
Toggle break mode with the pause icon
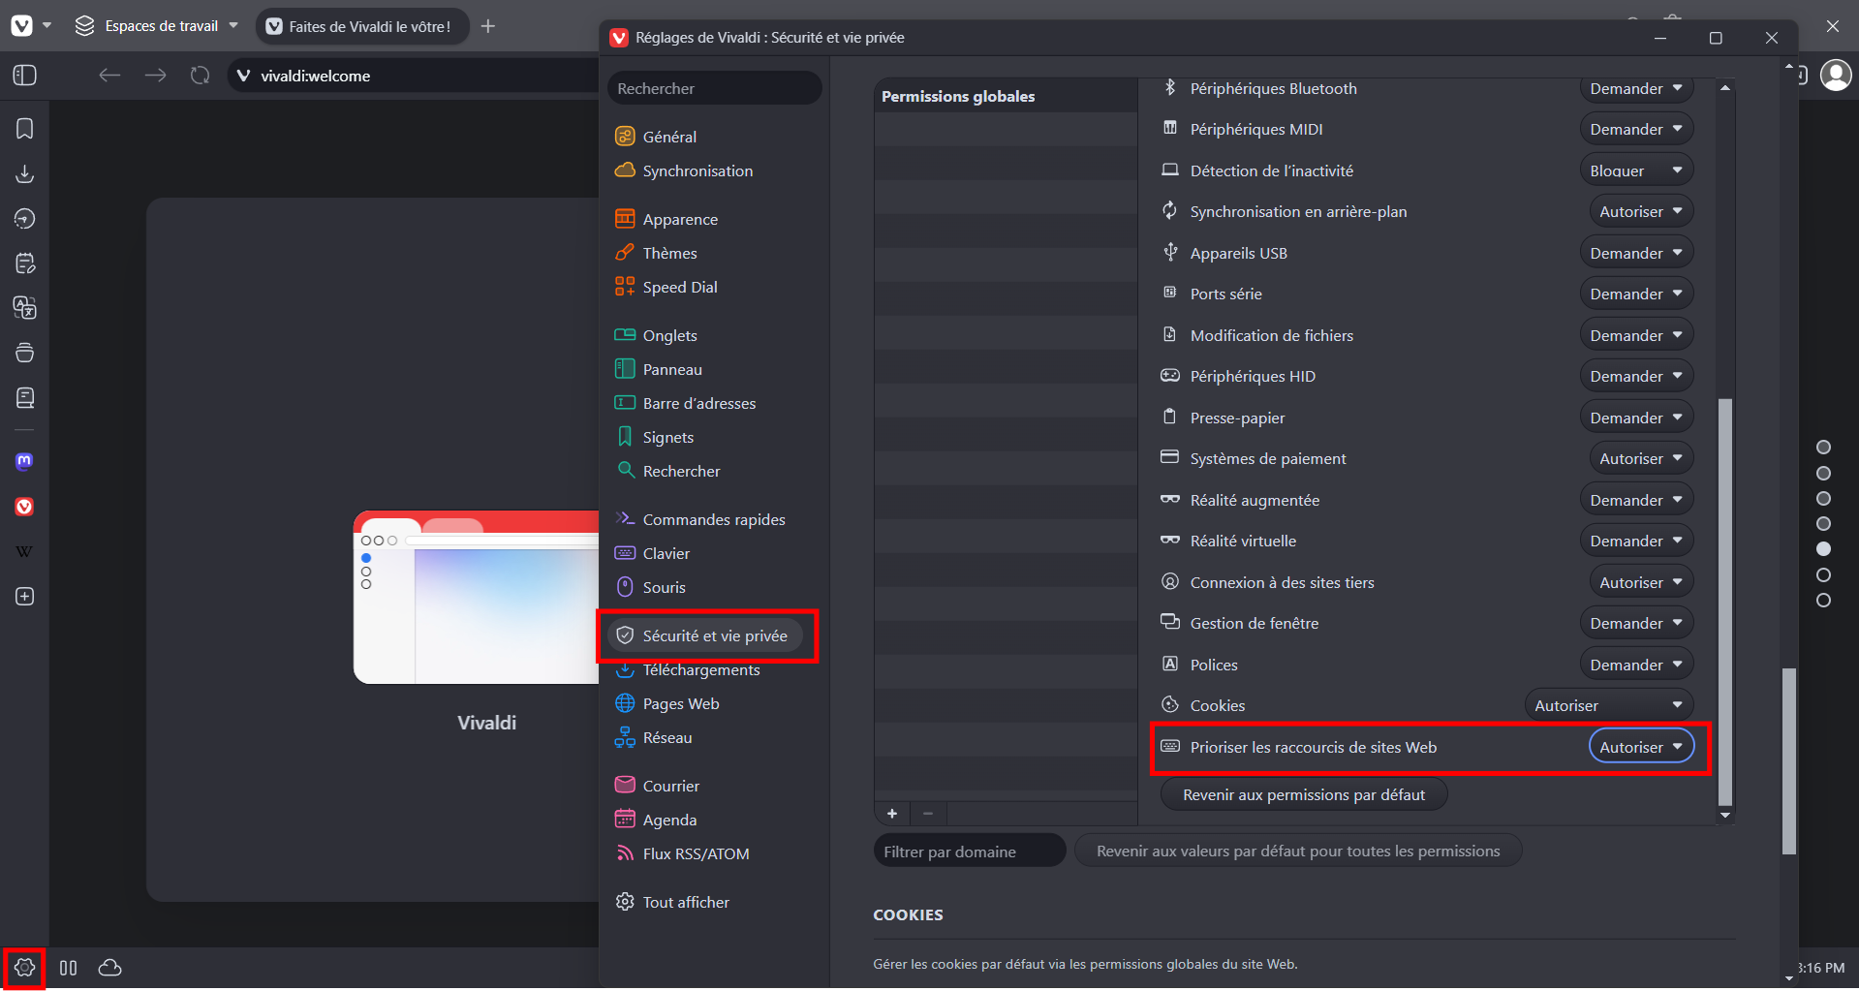click(x=68, y=967)
